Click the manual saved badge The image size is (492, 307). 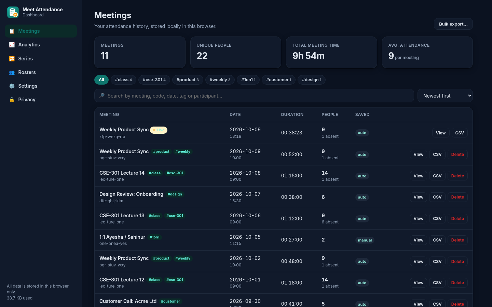tap(365, 240)
